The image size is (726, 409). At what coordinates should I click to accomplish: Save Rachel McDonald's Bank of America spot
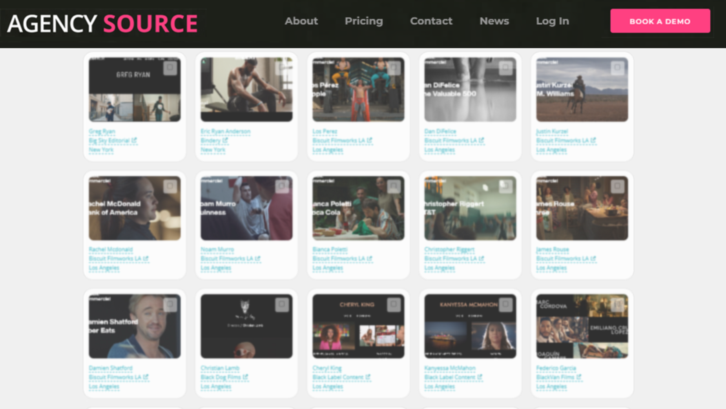(x=169, y=187)
